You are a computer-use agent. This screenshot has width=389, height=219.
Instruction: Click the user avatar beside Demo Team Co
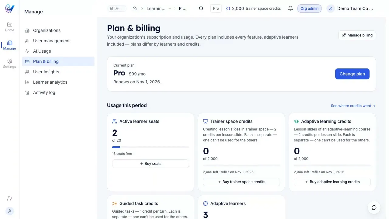(x=330, y=9)
